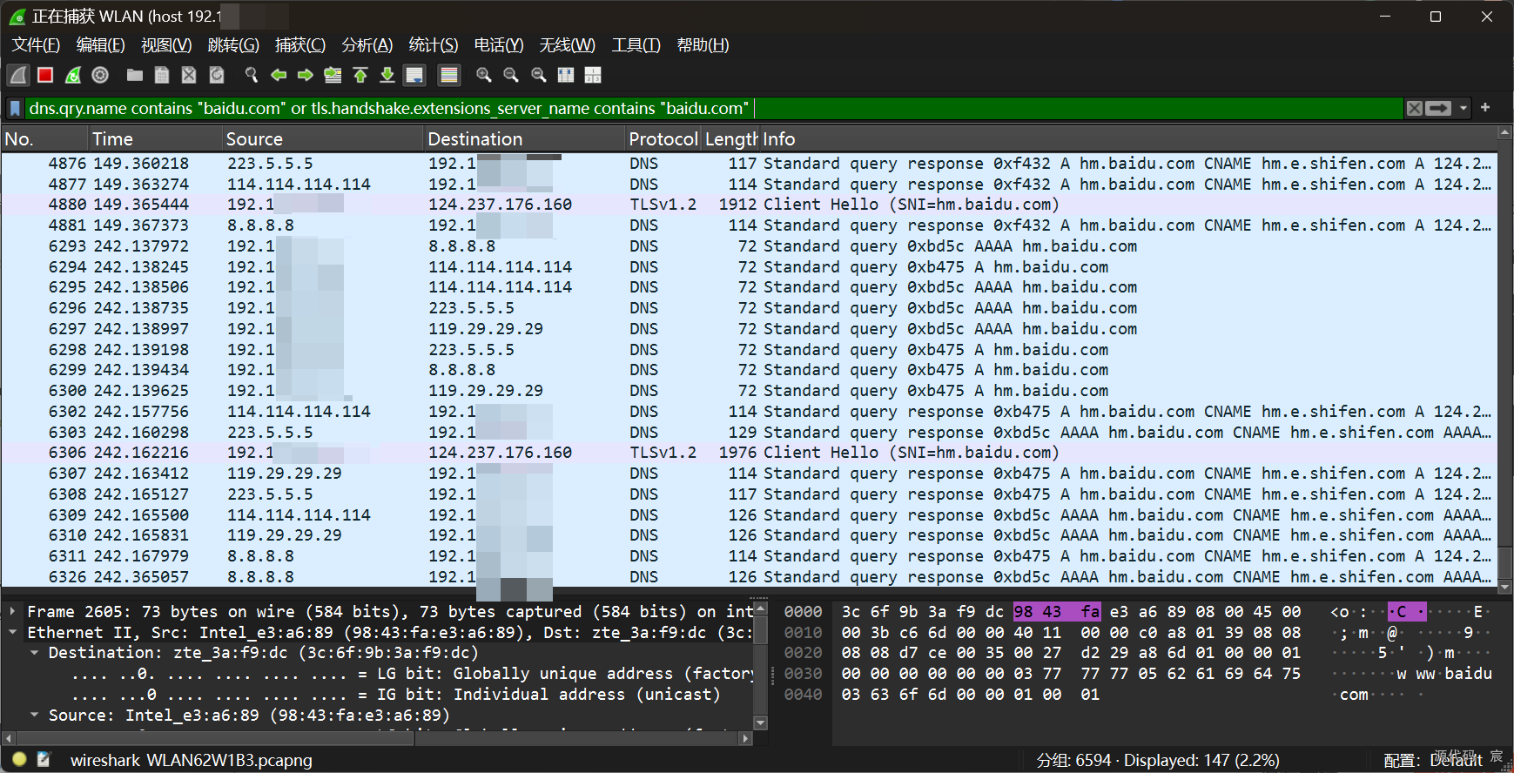Open capture options gear icon
The image size is (1514, 773).
(100, 75)
